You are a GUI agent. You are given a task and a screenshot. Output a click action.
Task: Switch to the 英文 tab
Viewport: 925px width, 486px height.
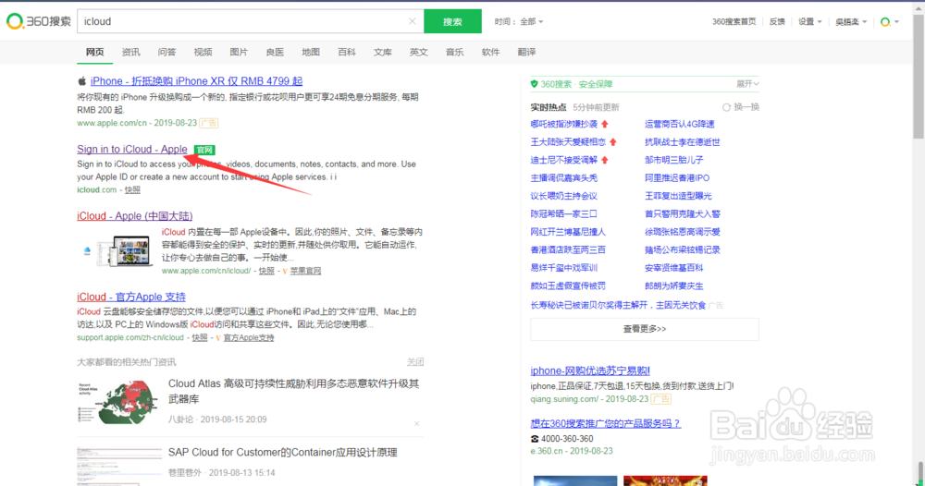click(x=418, y=52)
